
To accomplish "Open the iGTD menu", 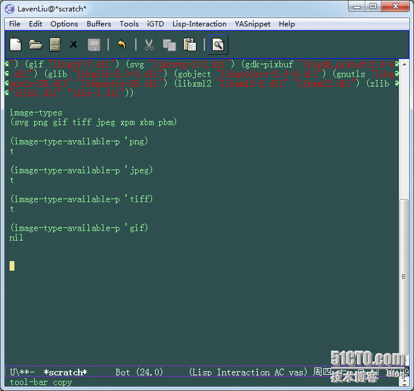I will 155,24.
